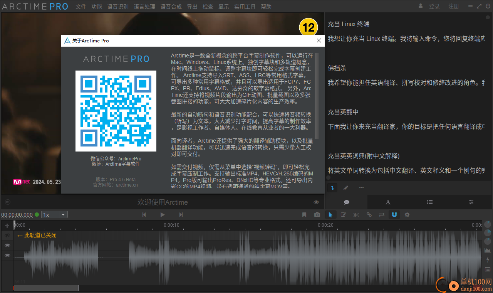Image resolution: width=493 pixels, height=293 pixels.
Task: Open the 检查 menu
Action: (x=208, y=7)
